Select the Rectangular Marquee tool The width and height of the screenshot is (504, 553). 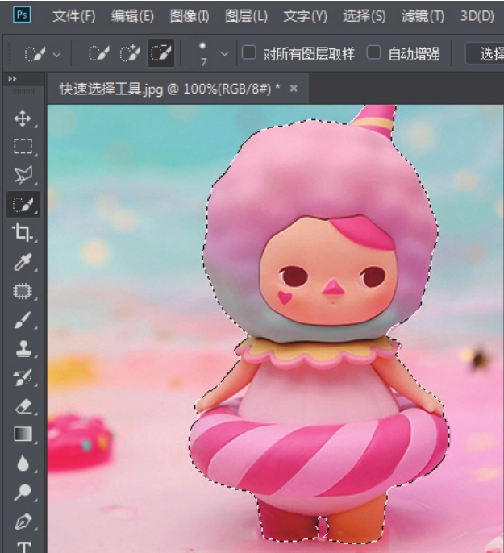click(23, 147)
